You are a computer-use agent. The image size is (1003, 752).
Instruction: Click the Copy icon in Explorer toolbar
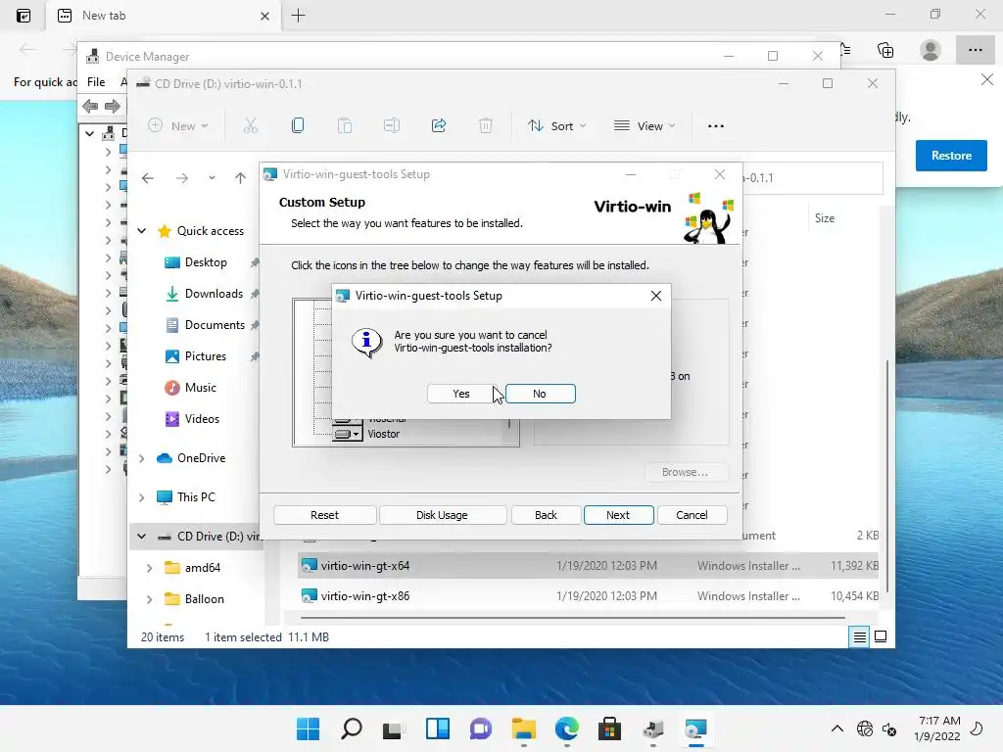(298, 126)
